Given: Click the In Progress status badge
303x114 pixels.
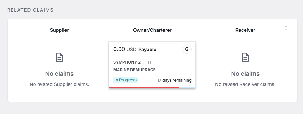Looking at the screenshot, I should (126, 80).
